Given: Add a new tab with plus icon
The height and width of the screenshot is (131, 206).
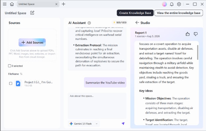Looking at the screenshot, I should coord(63,4).
